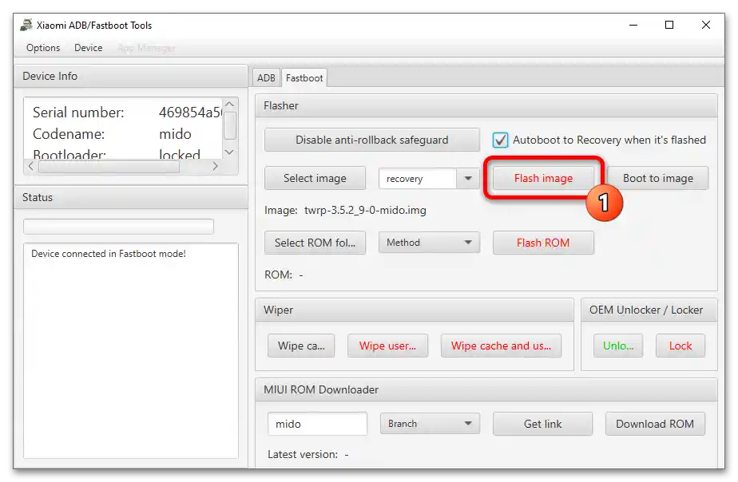The width and height of the screenshot is (738, 482).
Task: Click the serial number value 469854a5
Action: click(x=190, y=113)
